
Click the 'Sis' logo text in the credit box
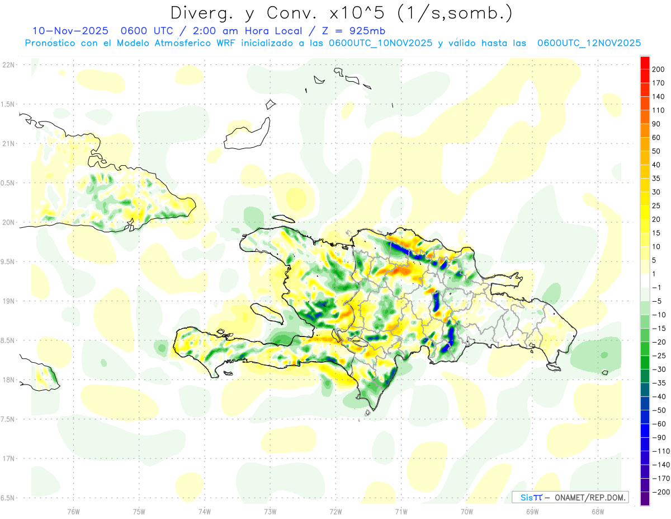pyautogui.click(x=526, y=498)
